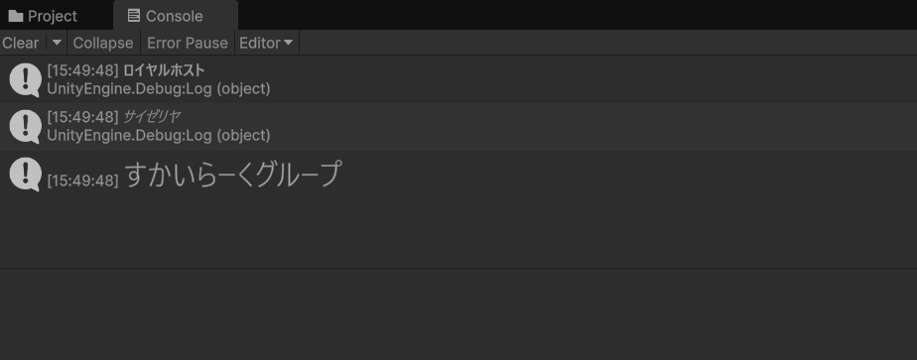Screen dimensions: 917x360
Task: Click the folder icon on the Project tab
Action: [16, 16]
